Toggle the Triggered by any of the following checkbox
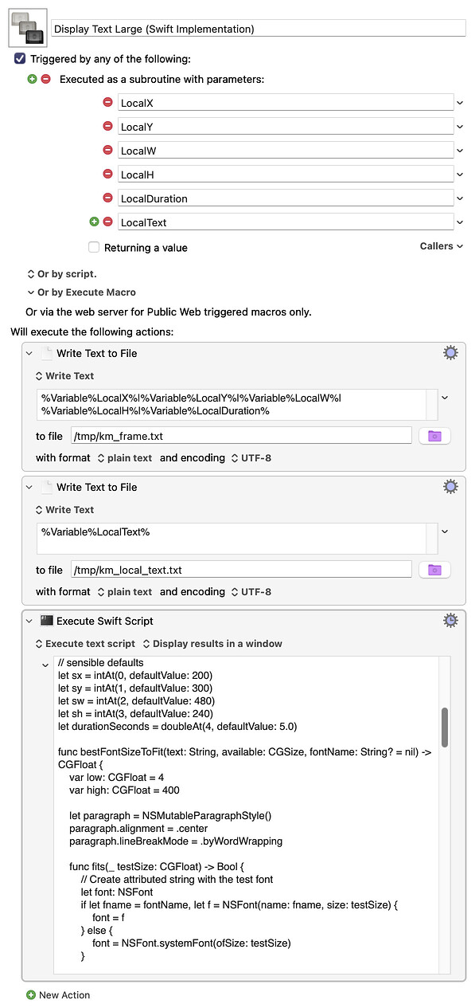This screenshot has height=1008, width=475. tap(19, 58)
